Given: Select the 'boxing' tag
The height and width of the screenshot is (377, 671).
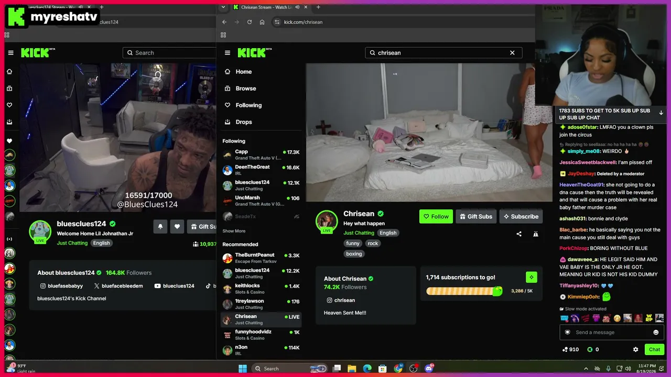Looking at the screenshot, I should tap(354, 254).
